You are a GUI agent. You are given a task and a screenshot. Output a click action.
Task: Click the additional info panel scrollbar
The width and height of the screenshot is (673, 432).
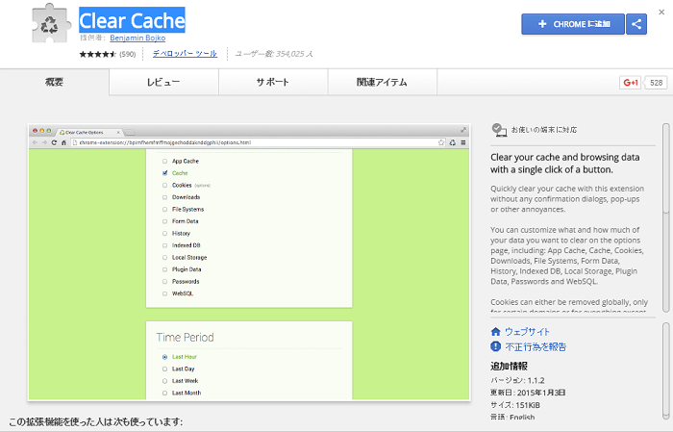pyautogui.click(x=665, y=370)
